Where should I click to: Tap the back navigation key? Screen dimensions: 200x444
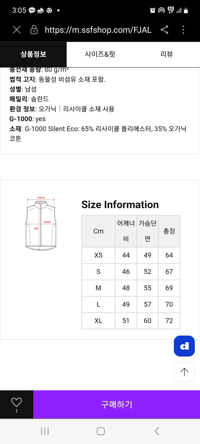click(x=157, y=431)
